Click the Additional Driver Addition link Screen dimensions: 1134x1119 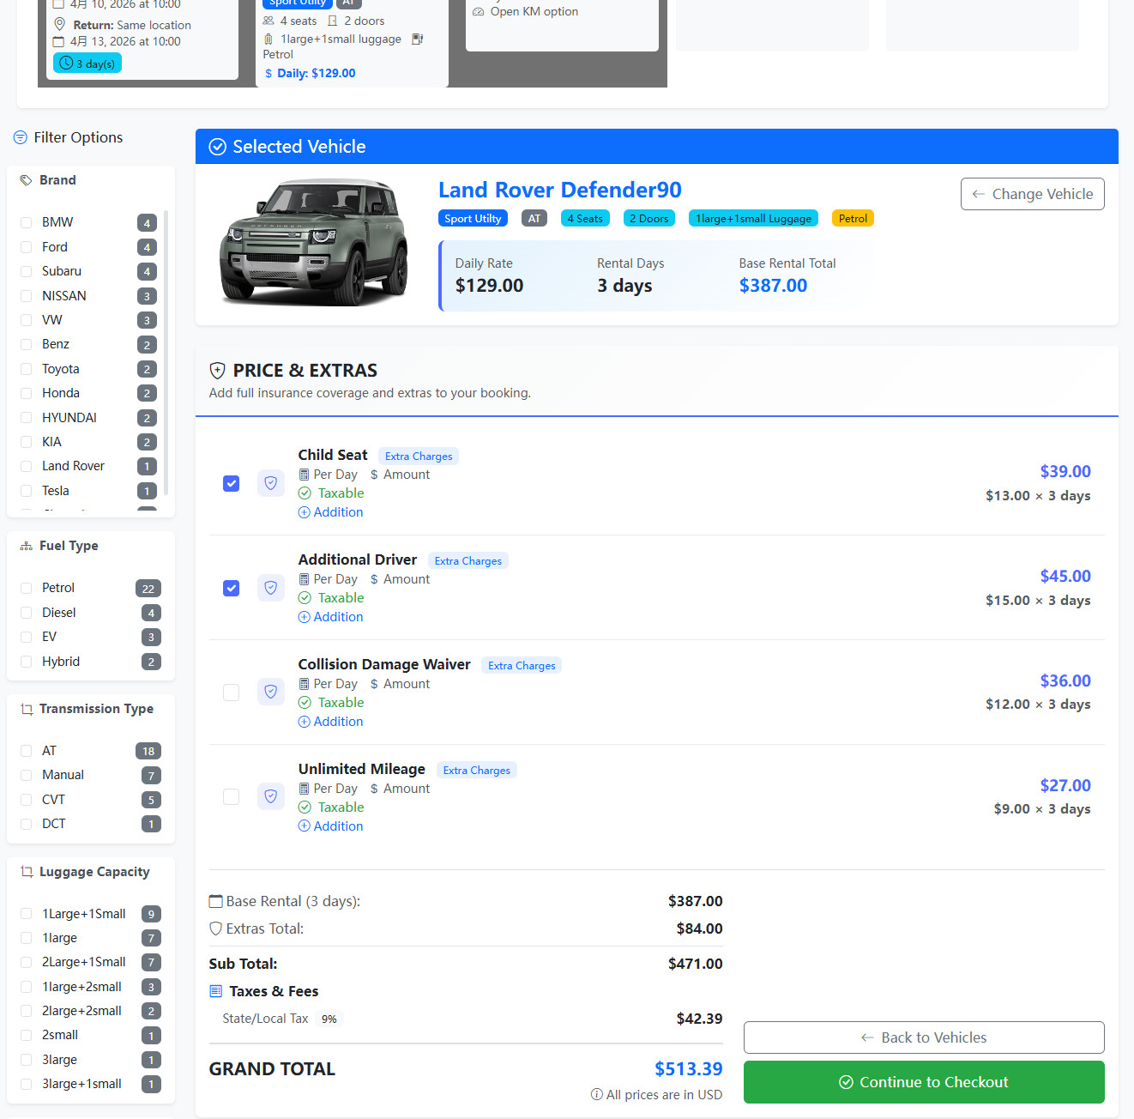tap(330, 617)
